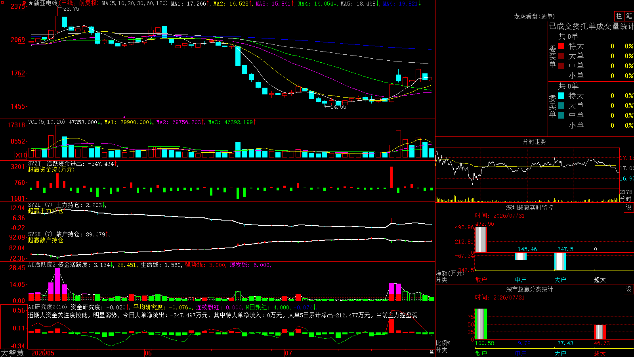This screenshot has height=357, width=634.
Task: Click the AI活跃度2 indicator label
Action: coord(42,265)
